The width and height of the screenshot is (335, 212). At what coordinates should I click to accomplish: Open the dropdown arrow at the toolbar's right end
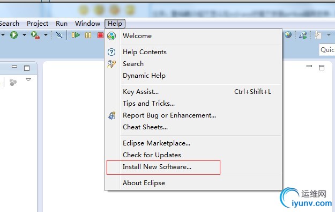329,35
